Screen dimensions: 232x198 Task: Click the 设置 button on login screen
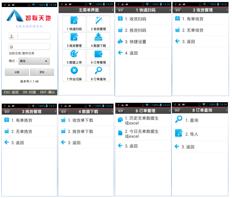pyautogui.click(x=17, y=72)
